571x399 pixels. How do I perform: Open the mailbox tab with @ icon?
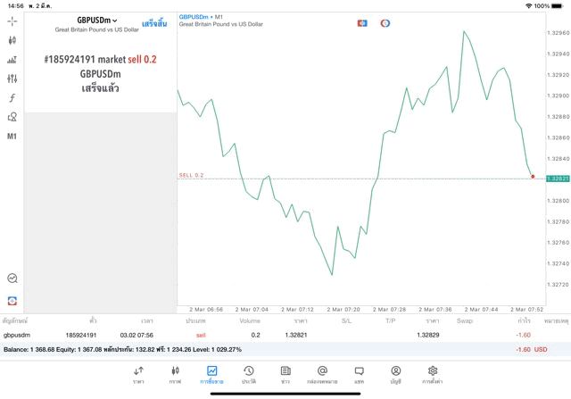point(322,374)
